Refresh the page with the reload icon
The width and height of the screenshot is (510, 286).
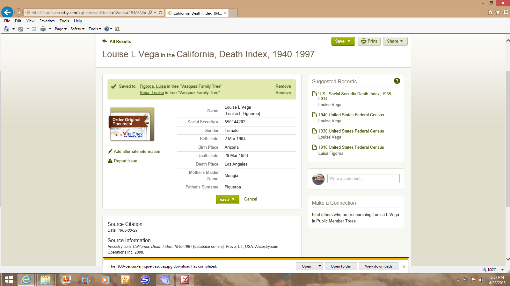[160, 13]
